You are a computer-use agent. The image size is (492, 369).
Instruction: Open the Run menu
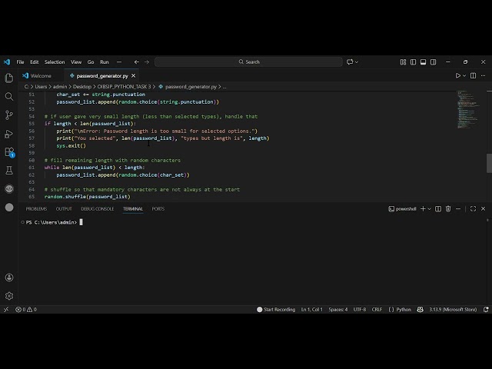pos(105,61)
